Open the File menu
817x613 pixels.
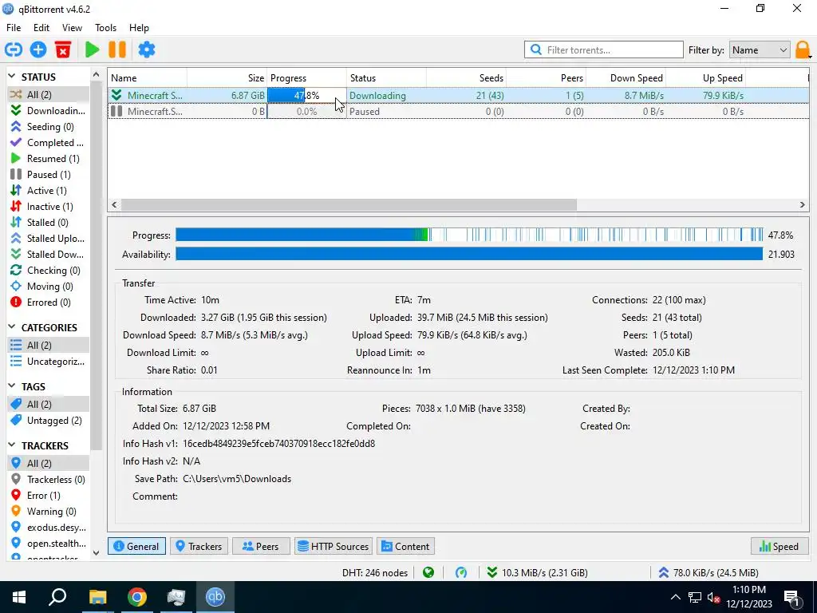(x=14, y=28)
